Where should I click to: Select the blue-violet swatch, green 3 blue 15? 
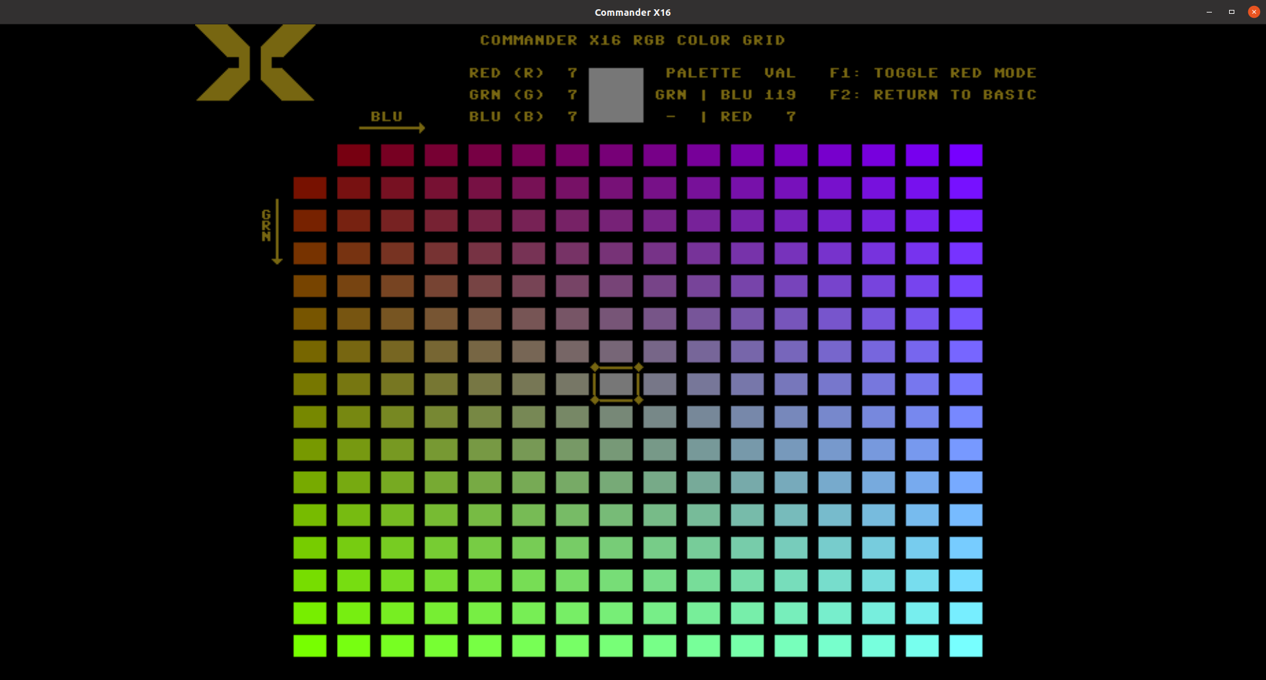[x=966, y=254]
